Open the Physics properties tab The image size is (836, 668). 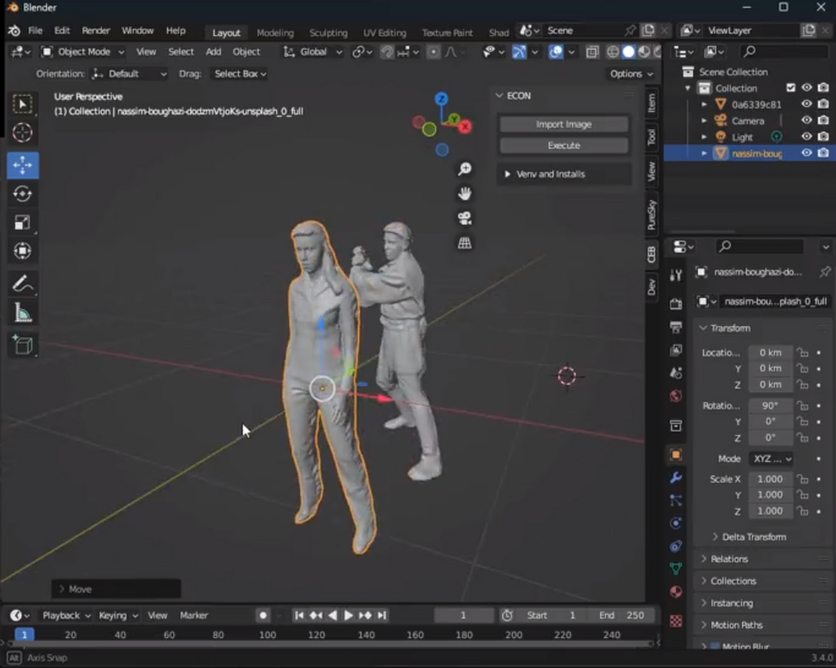pyautogui.click(x=675, y=523)
